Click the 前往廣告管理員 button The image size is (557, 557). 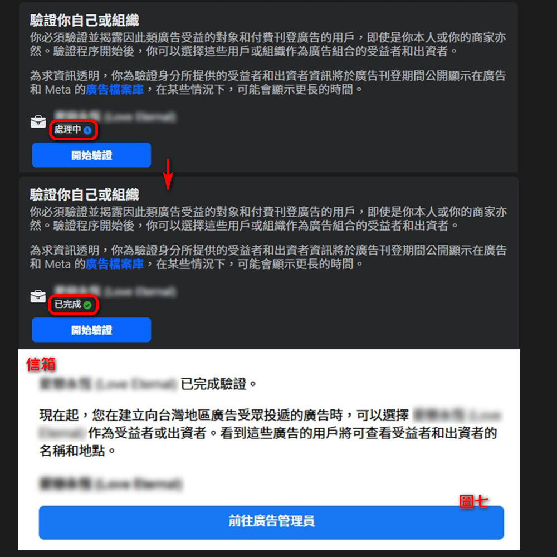pyautogui.click(x=271, y=522)
